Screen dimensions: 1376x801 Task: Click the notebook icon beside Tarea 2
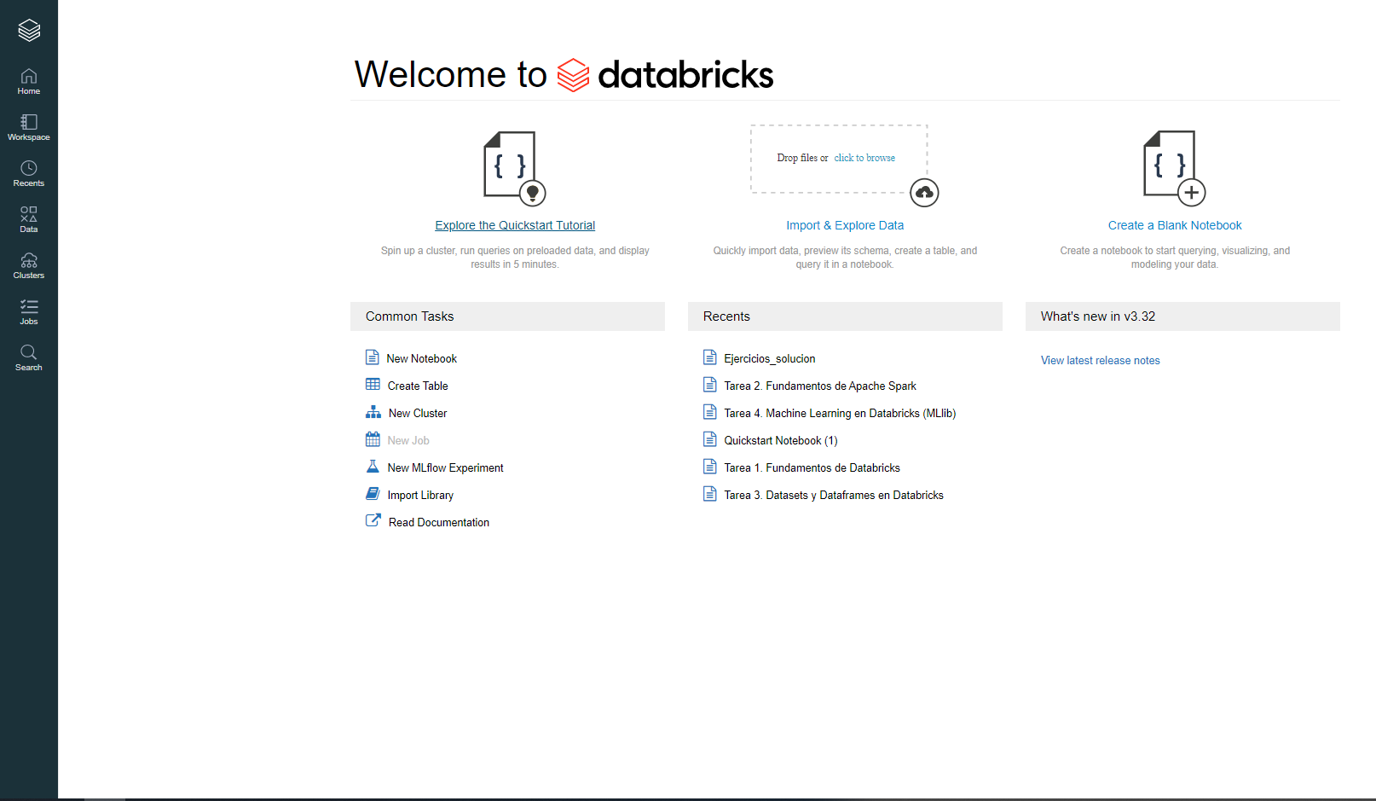[710, 385]
